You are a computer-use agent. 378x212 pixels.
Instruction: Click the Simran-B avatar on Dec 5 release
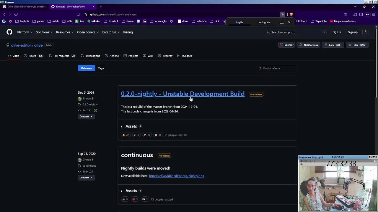click(80, 99)
